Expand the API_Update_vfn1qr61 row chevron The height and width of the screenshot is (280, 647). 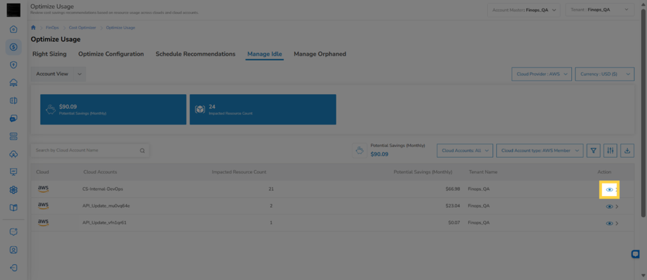[617, 224]
